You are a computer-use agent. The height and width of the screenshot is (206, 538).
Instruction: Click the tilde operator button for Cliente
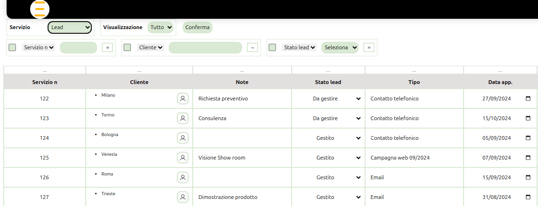pyautogui.click(x=253, y=47)
